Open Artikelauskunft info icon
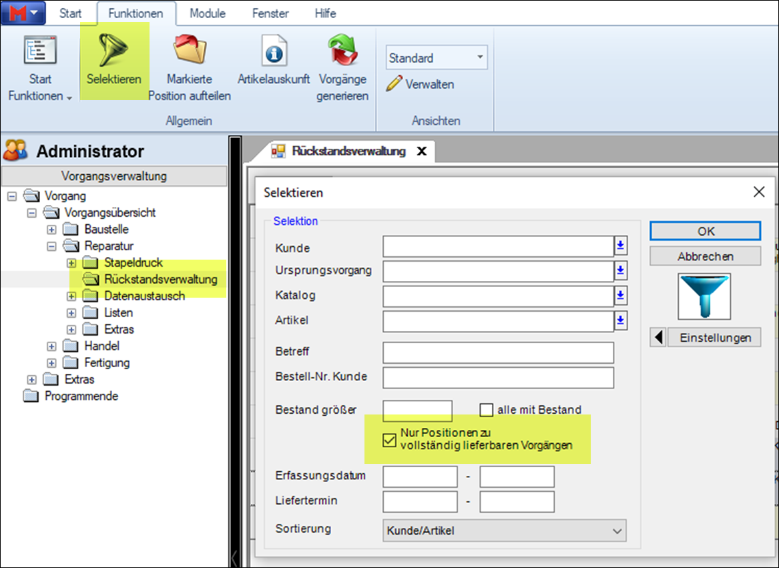The image size is (779, 568). tap(274, 51)
